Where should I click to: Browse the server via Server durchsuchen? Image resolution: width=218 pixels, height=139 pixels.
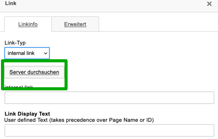coord(34,72)
